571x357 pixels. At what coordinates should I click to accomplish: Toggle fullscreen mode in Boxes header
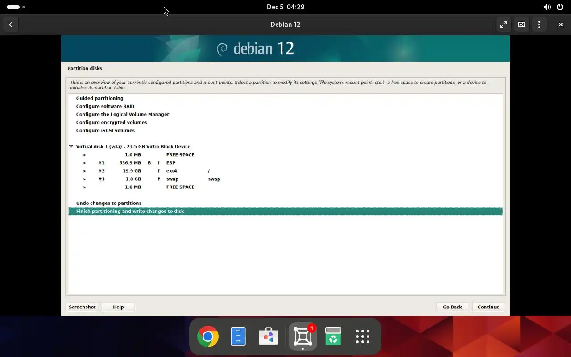(503, 25)
